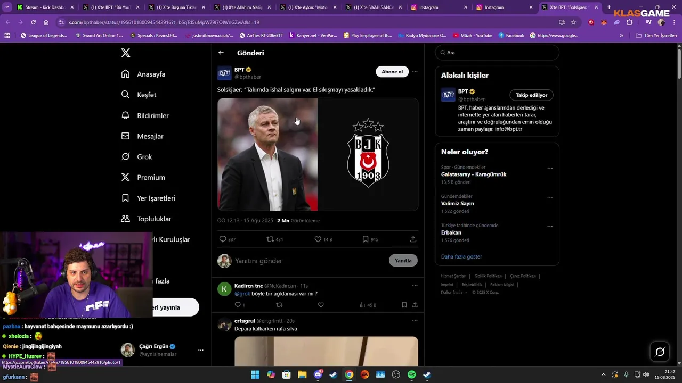Open Chrome extensions puzzle icon

click(x=629, y=22)
